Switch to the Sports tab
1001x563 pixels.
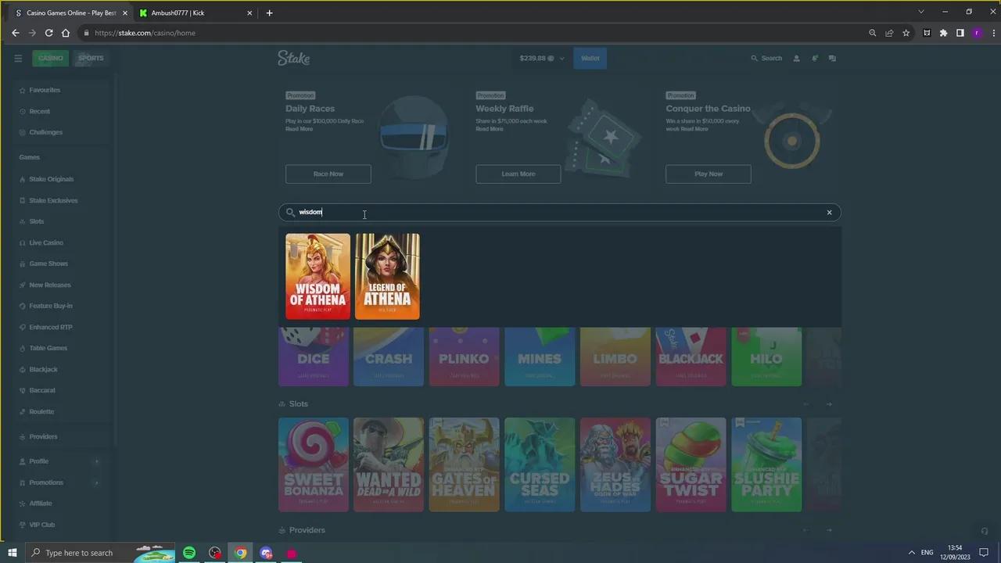tap(91, 58)
